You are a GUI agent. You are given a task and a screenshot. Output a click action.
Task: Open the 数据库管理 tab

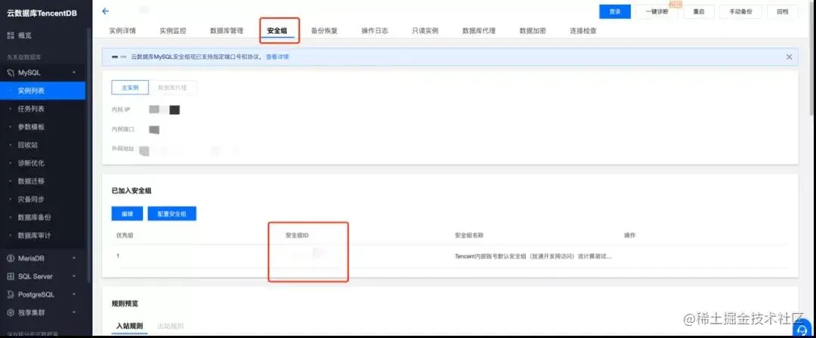[x=227, y=31]
